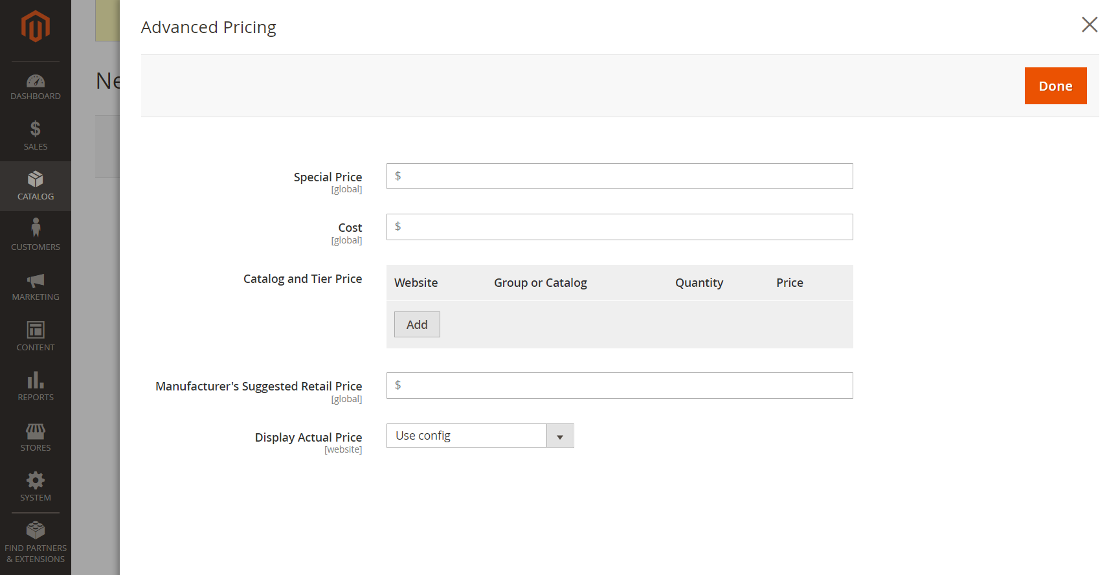Open Find Partners & Extensions icon
Screen dimensions: 1120x575
pos(36,530)
